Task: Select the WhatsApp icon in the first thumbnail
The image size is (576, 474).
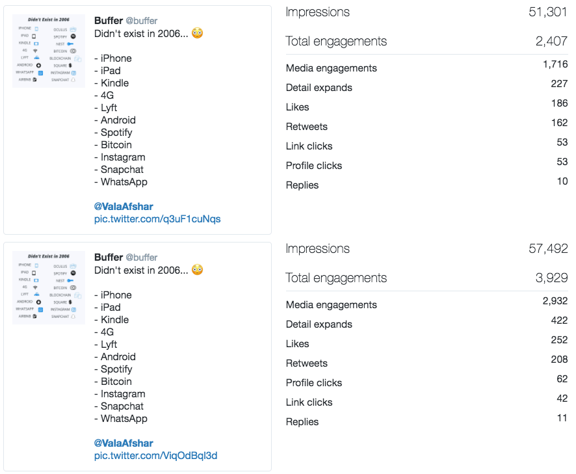Action: coord(40,73)
